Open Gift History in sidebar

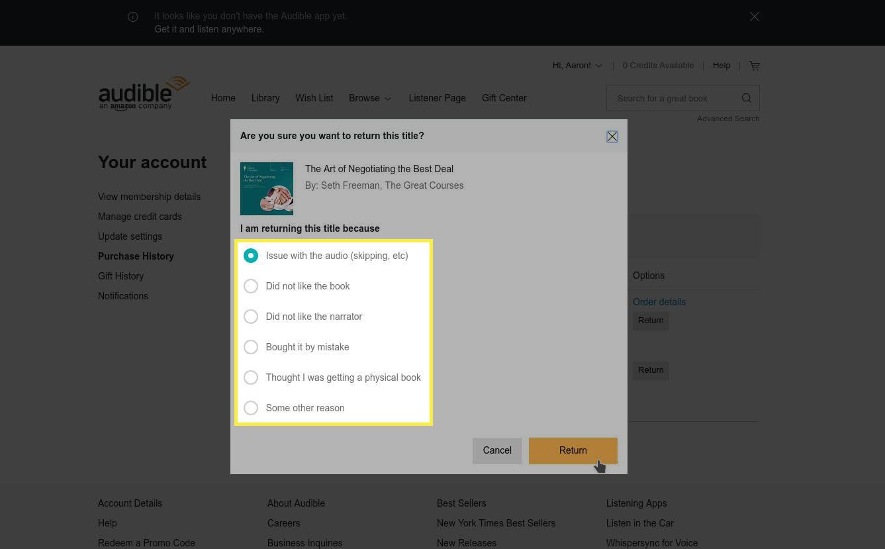pos(120,276)
